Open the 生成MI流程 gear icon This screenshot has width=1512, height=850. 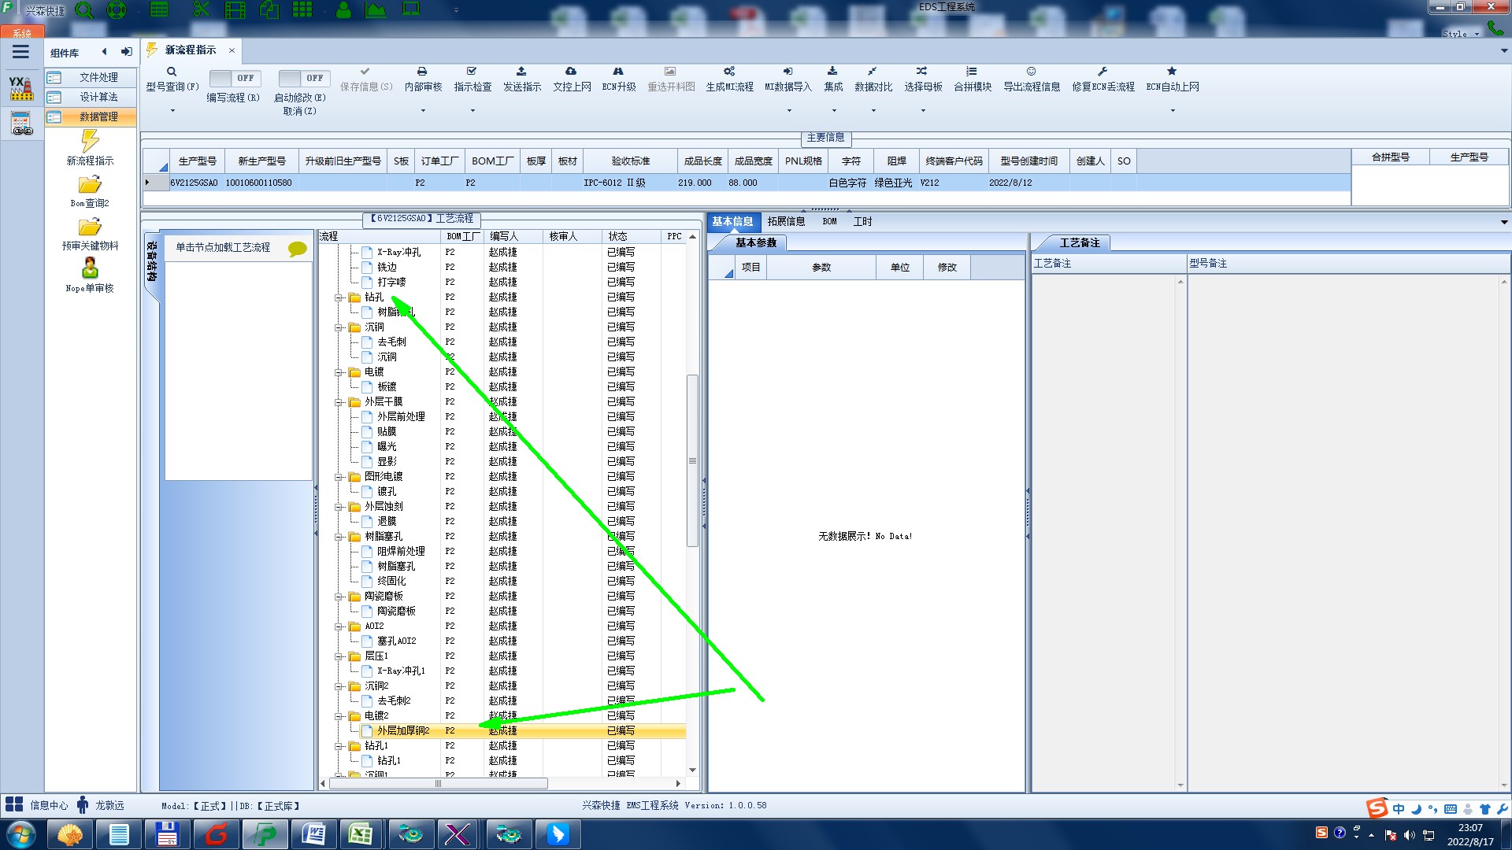tap(729, 72)
